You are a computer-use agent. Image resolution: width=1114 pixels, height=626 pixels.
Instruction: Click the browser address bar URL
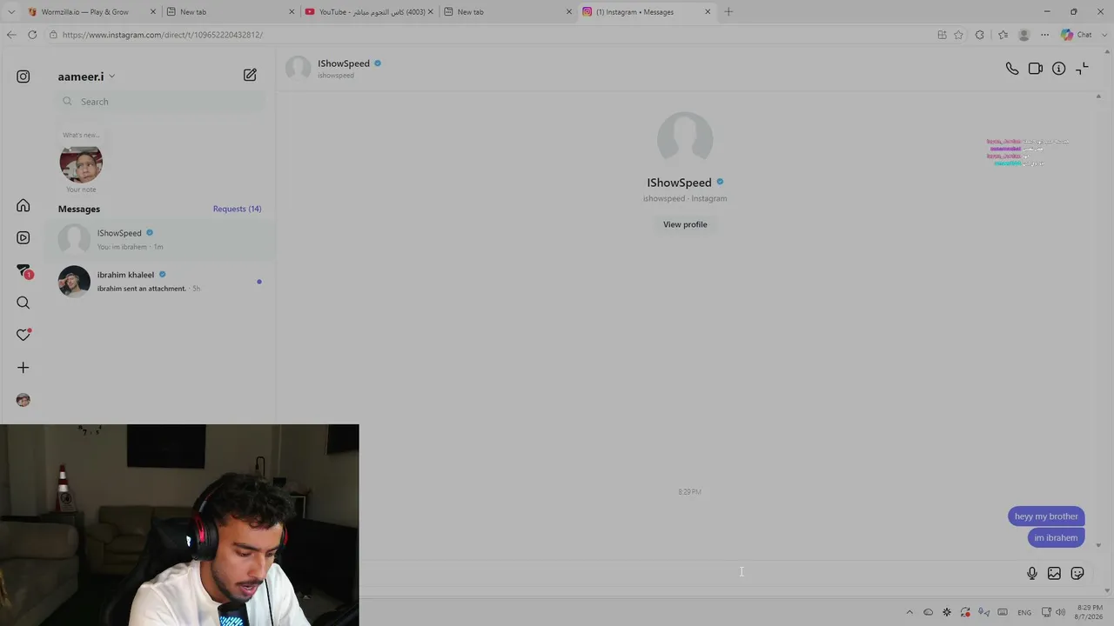tap(163, 35)
